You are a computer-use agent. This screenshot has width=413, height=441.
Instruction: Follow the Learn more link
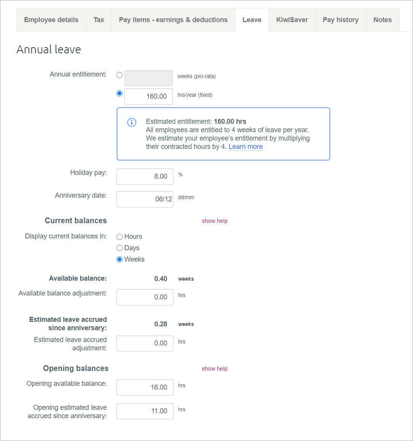coord(246,147)
